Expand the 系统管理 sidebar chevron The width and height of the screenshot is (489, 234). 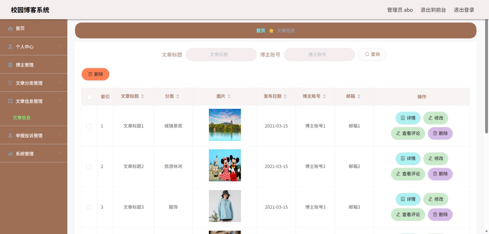click(x=59, y=153)
